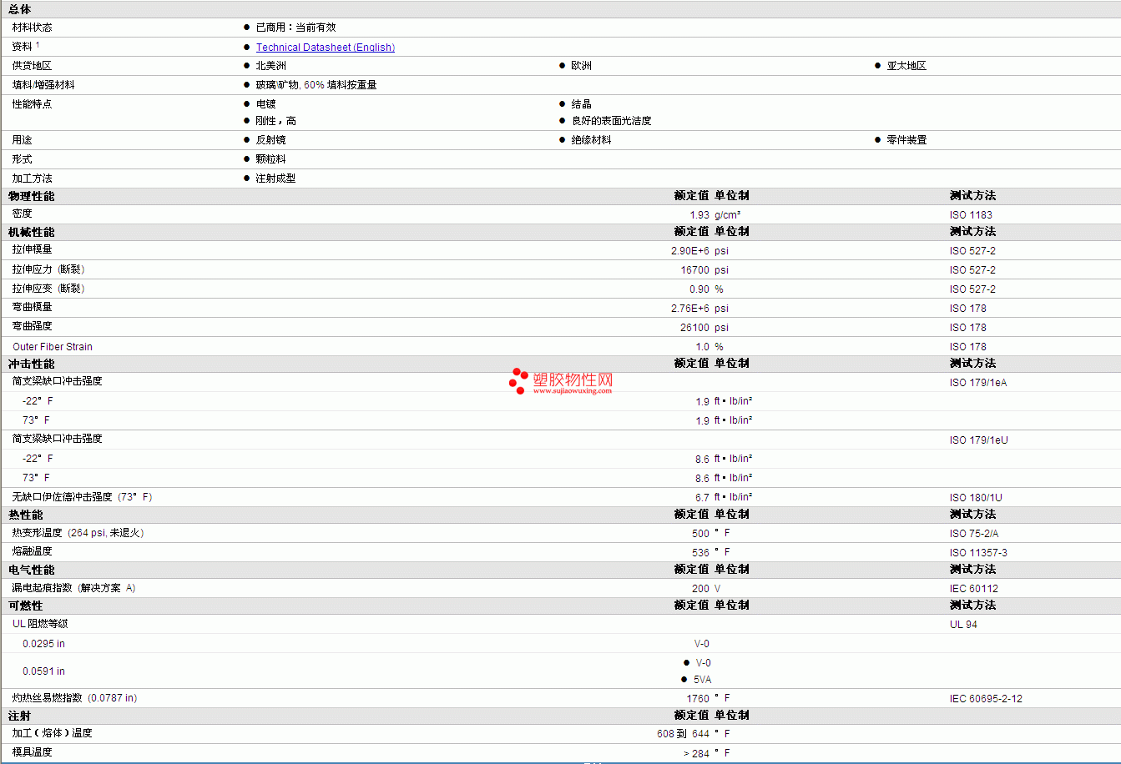Click the 机械性能 section header
Image resolution: width=1121 pixels, height=764 pixels.
point(32,232)
